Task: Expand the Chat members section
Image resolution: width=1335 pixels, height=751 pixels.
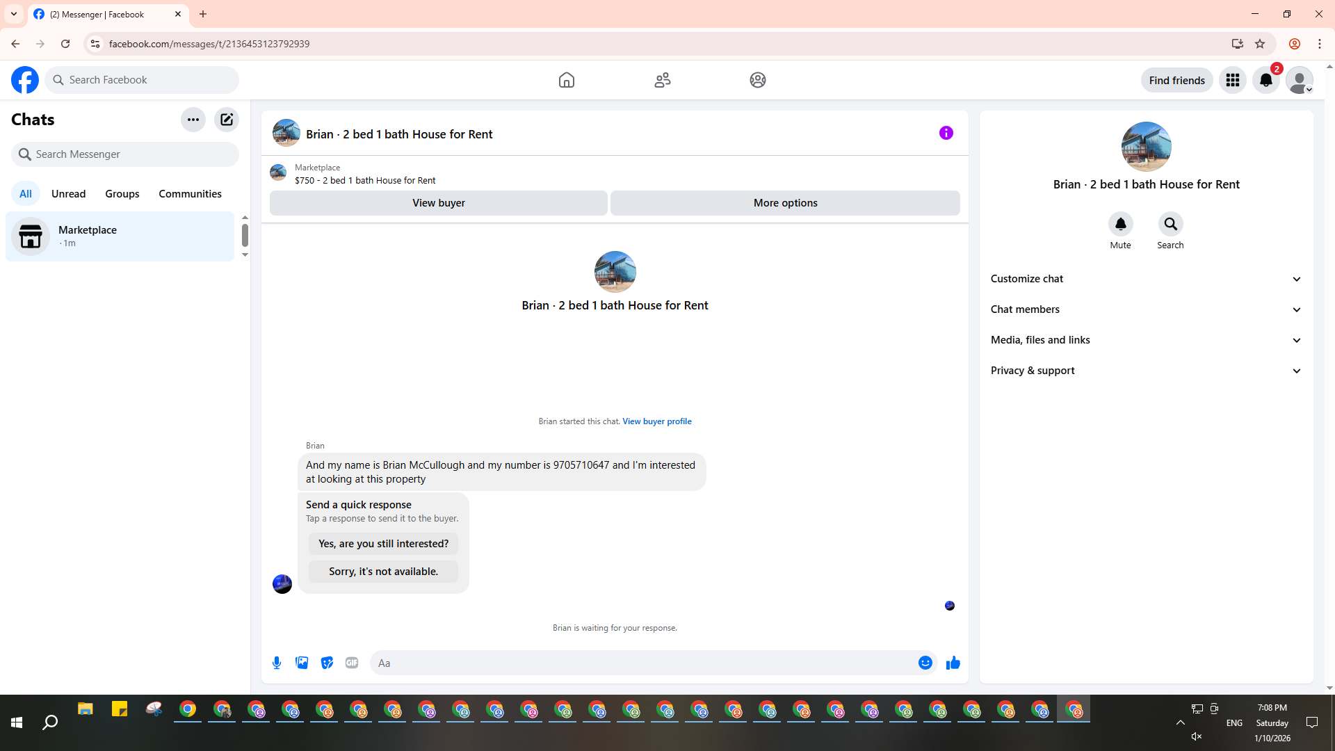Action: pyautogui.click(x=1146, y=309)
